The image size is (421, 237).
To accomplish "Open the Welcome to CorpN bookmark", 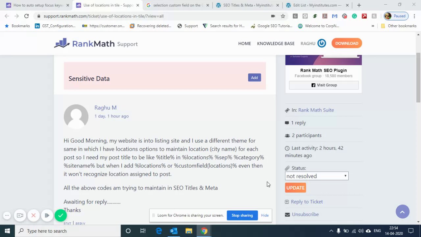I will 318,26.
